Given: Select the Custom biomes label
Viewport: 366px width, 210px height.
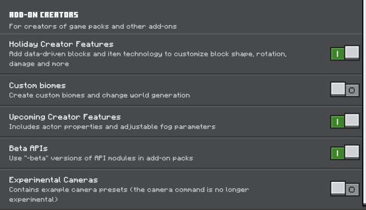Looking at the screenshot, I should [x=37, y=85].
